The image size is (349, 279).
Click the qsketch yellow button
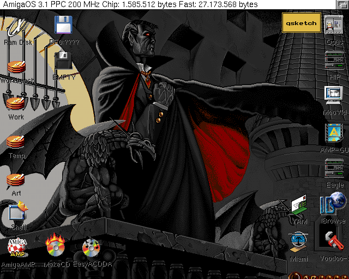click(x=302, y=23)
